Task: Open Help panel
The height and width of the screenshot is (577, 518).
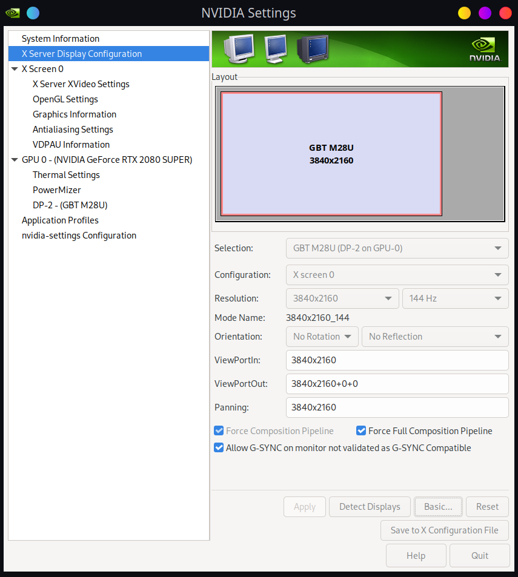Action: pyautogui.click(x=416, y=556)
